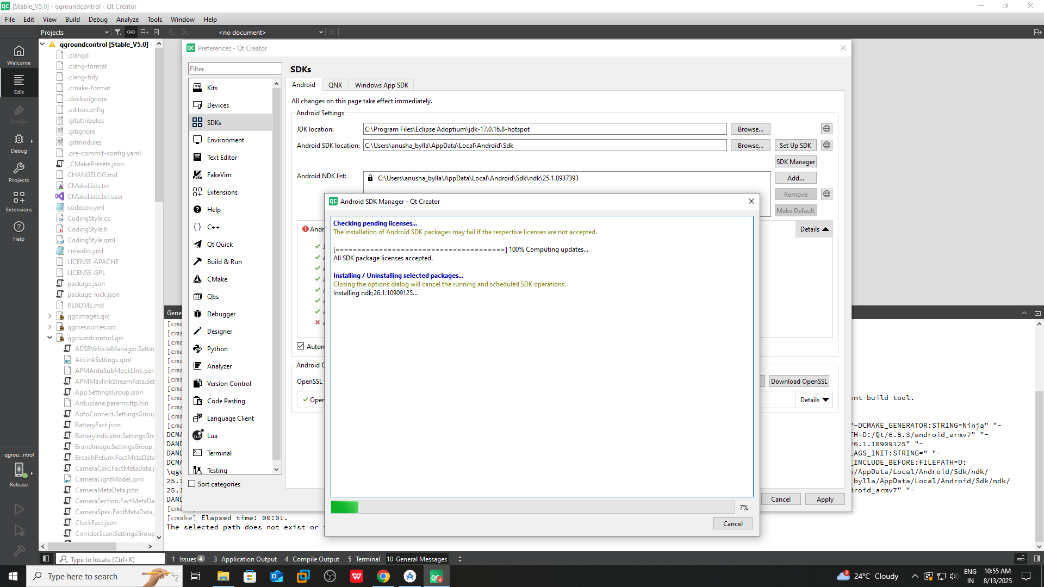Toggle the sidebar visibility button in status bar

pyautogui.click(x=46, y=558)
